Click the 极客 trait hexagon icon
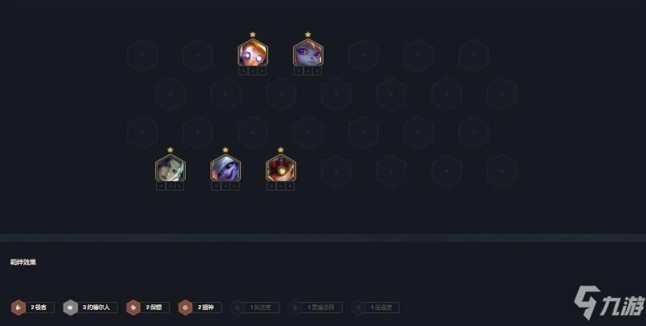The height and width of the screenshot is (326, 646). (18, 308)
